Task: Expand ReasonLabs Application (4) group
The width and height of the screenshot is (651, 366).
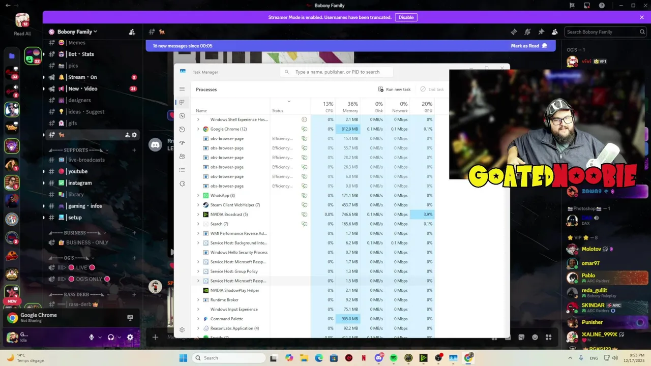Action: [x=198, y=328]
